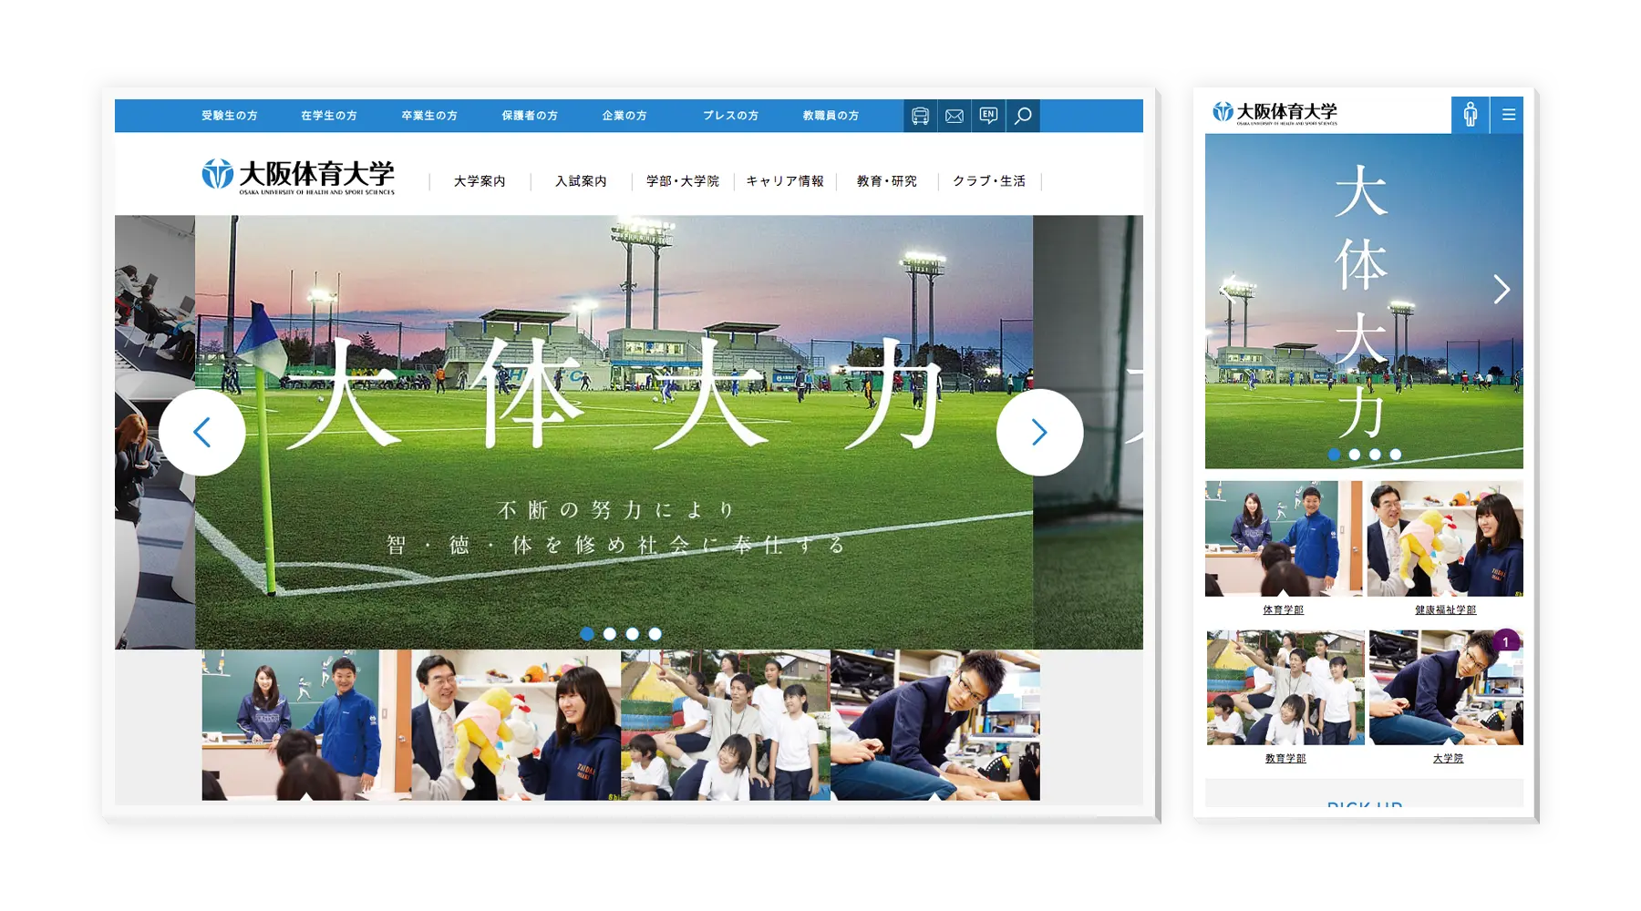Open プレスの方 in top blue bar
The image size is (1641, 911).
730,116
